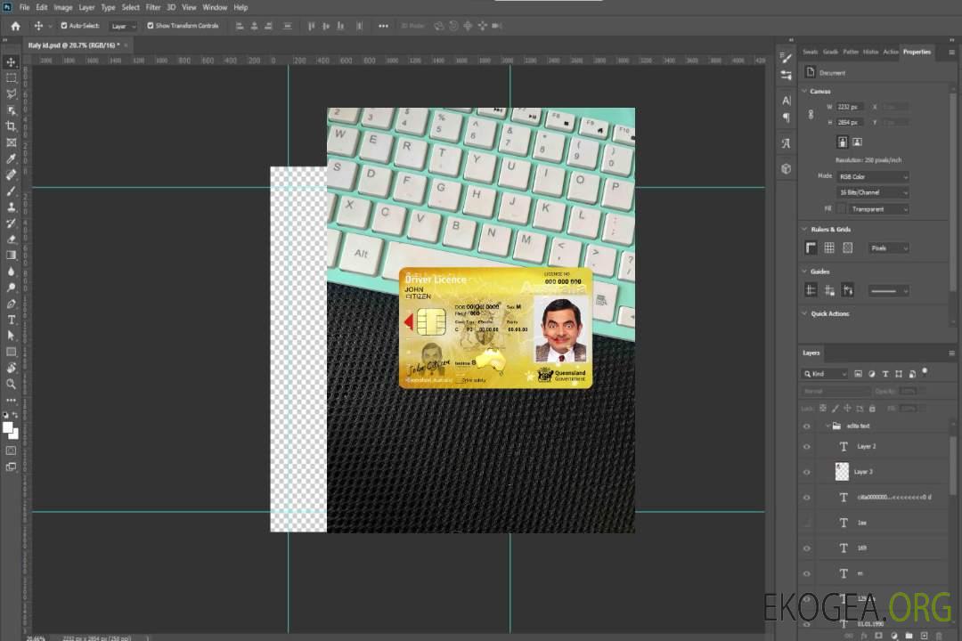Set canvas to landscape orientation
The height and width of the screenshot is (641, 962).
pos(857,142)
